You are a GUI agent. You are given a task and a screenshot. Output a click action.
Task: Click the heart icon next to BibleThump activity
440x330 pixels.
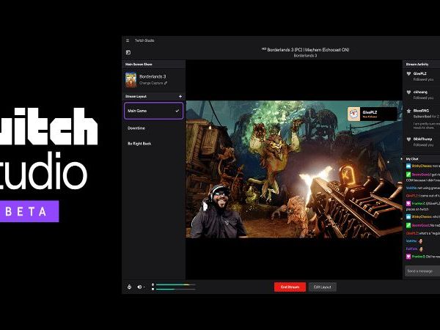[x=408, y=139]
